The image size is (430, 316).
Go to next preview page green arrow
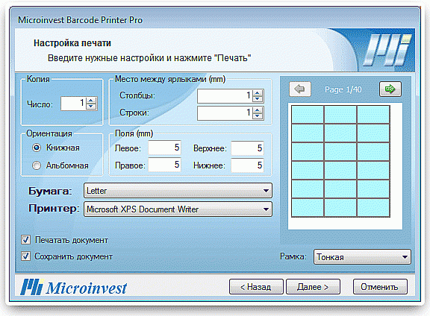click(x=390, y=89)
